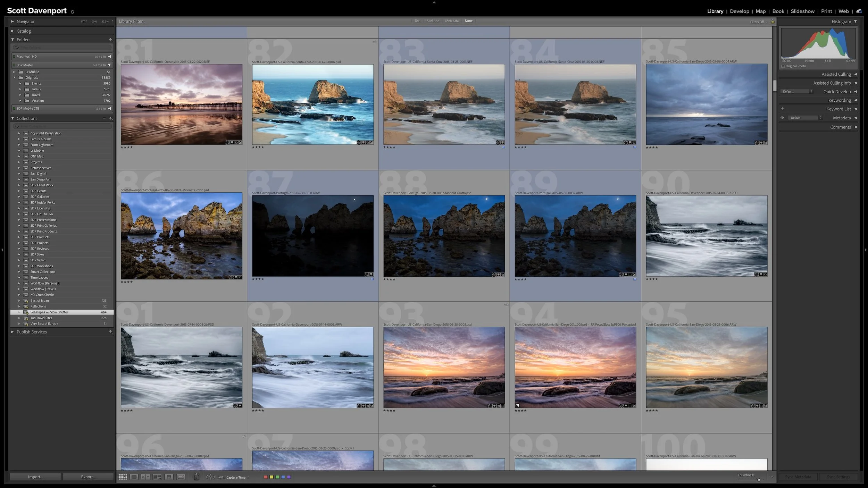The width and height of the screenshot is (868, 488).
Task: Open Compare view XY icon
Action: [x=145, y=477]
